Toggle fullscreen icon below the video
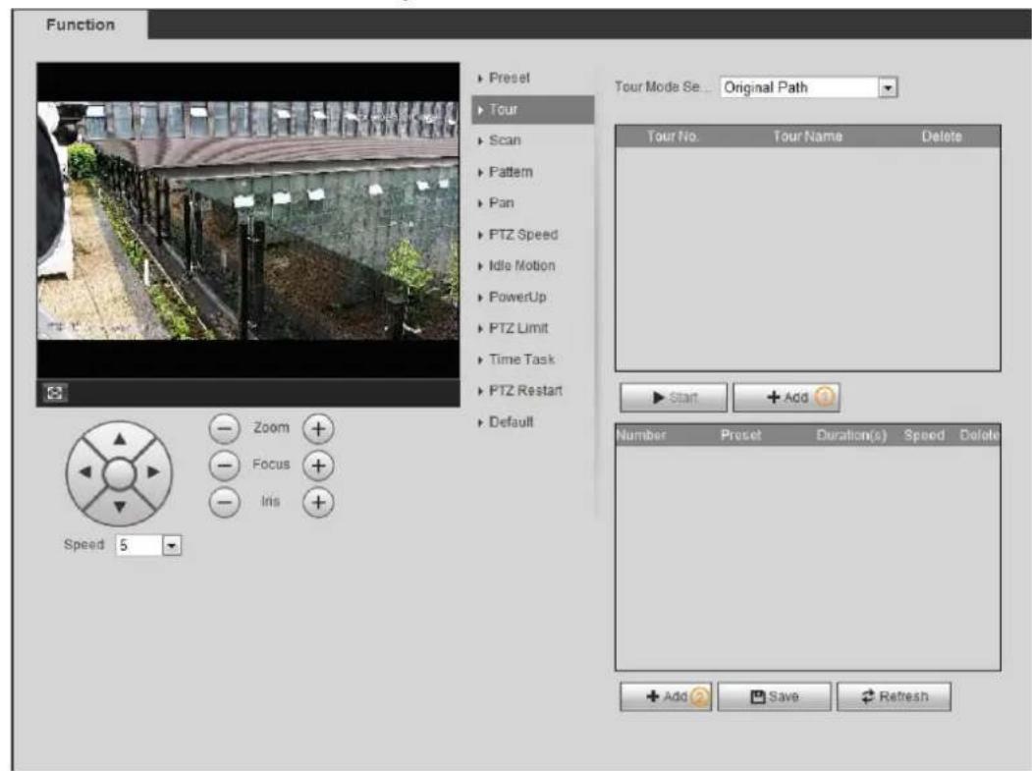Viewport: 1032px width, 771px height. click(55, 393)
